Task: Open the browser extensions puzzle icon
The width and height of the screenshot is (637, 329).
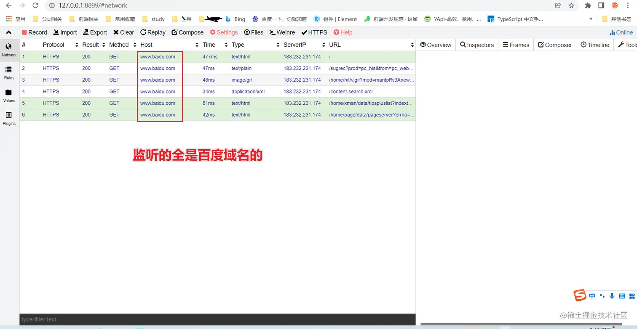Action: tap(588, 5)
